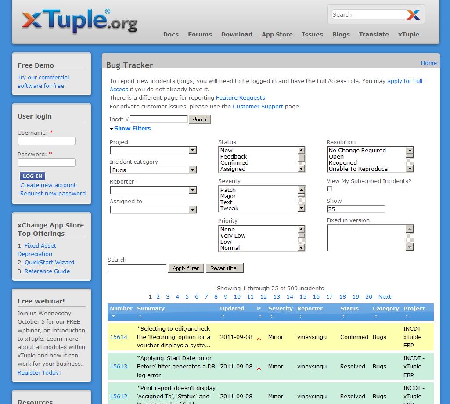Screen dimensions: 450x404
Task: Open the Customer Support link
Action: (x=258, y=106)
